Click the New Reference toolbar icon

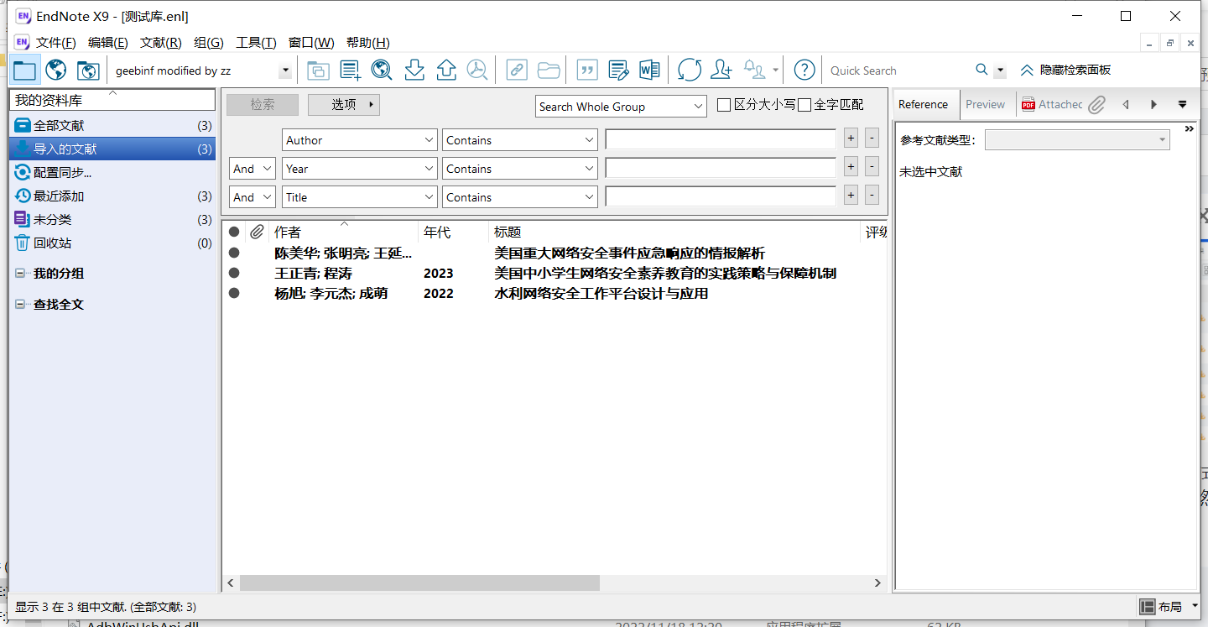[x=350, y=71]
